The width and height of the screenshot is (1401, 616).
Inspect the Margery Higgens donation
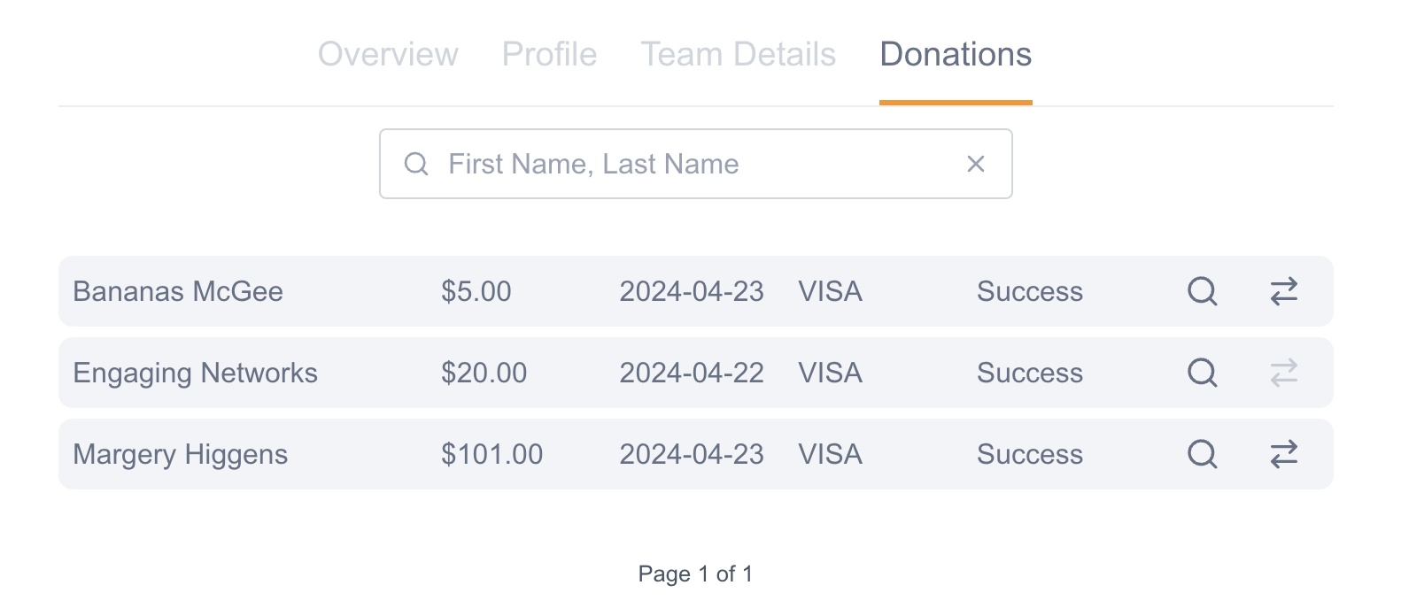[1202, 454]
